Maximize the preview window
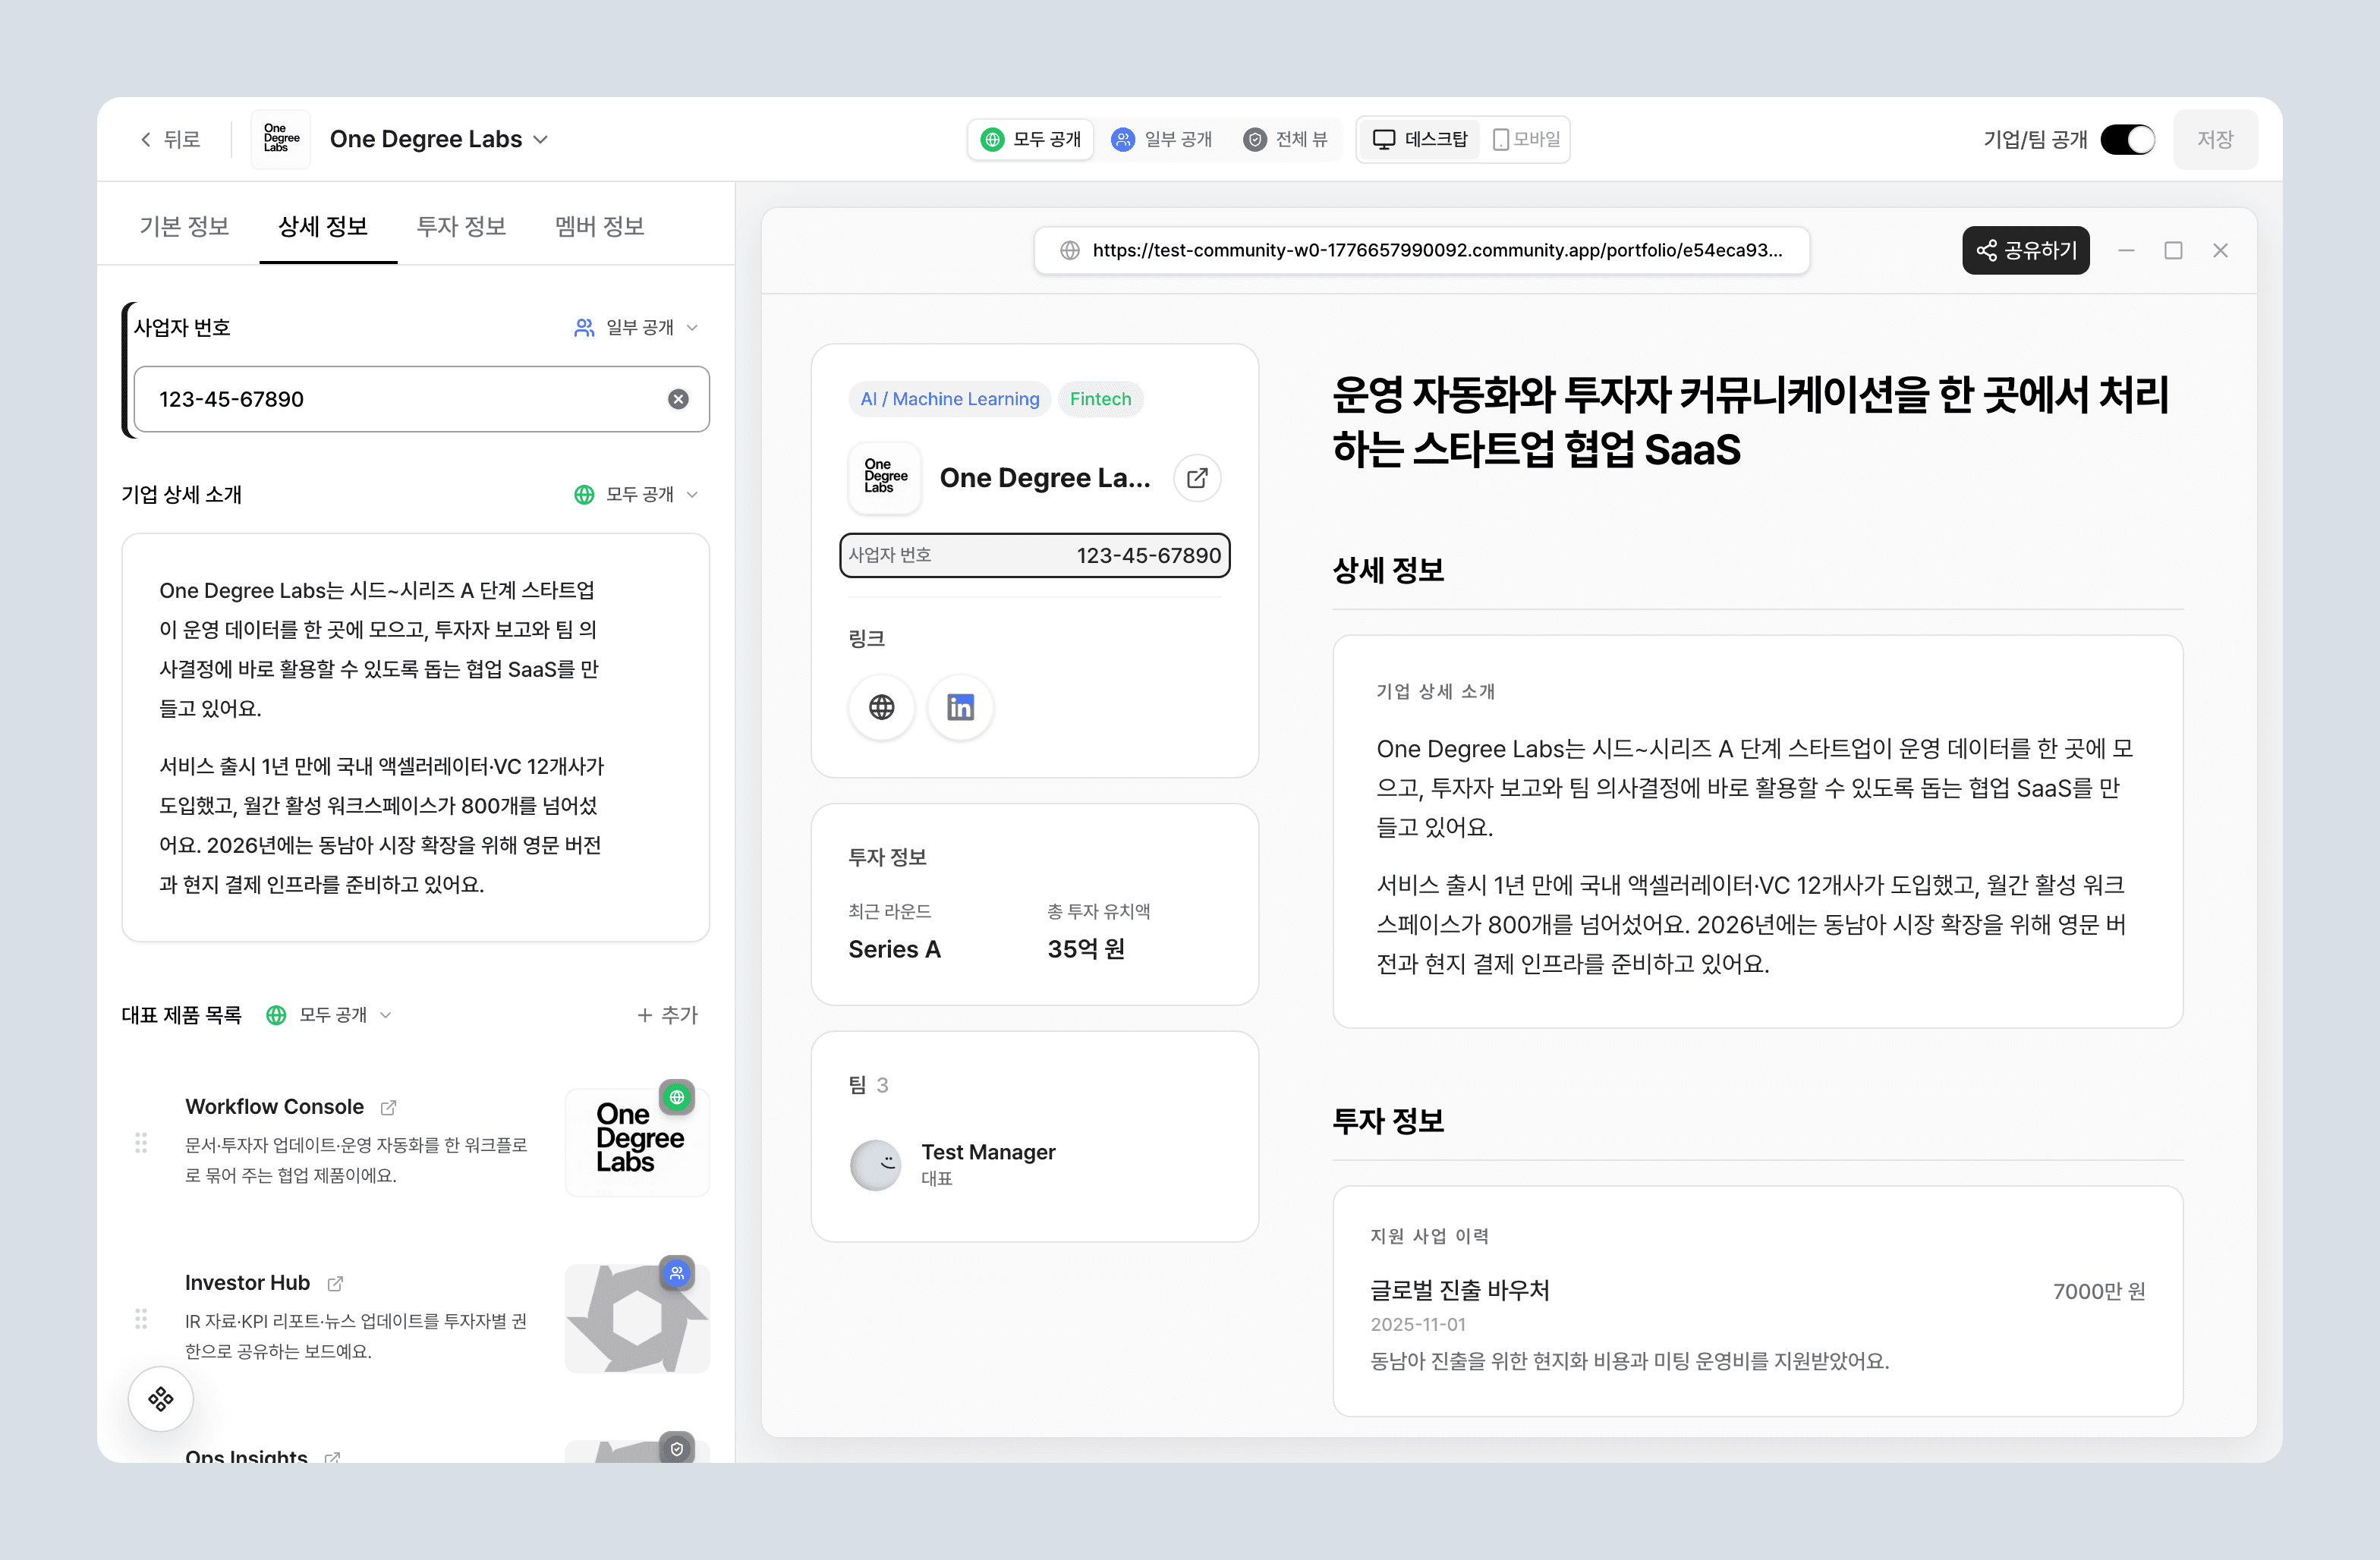Image resolution: width=2380 pixels, height=1560 pixels. point(2172,250)
